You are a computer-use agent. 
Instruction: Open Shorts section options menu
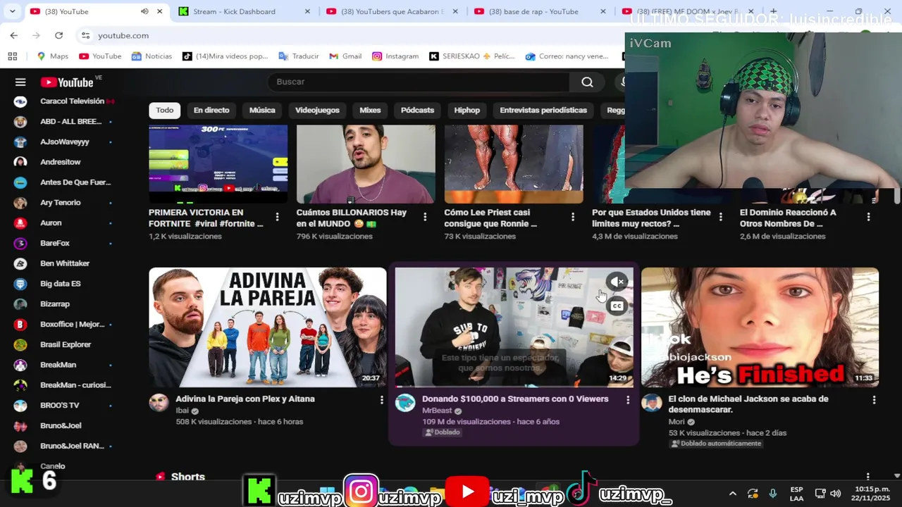coord(867,477)
